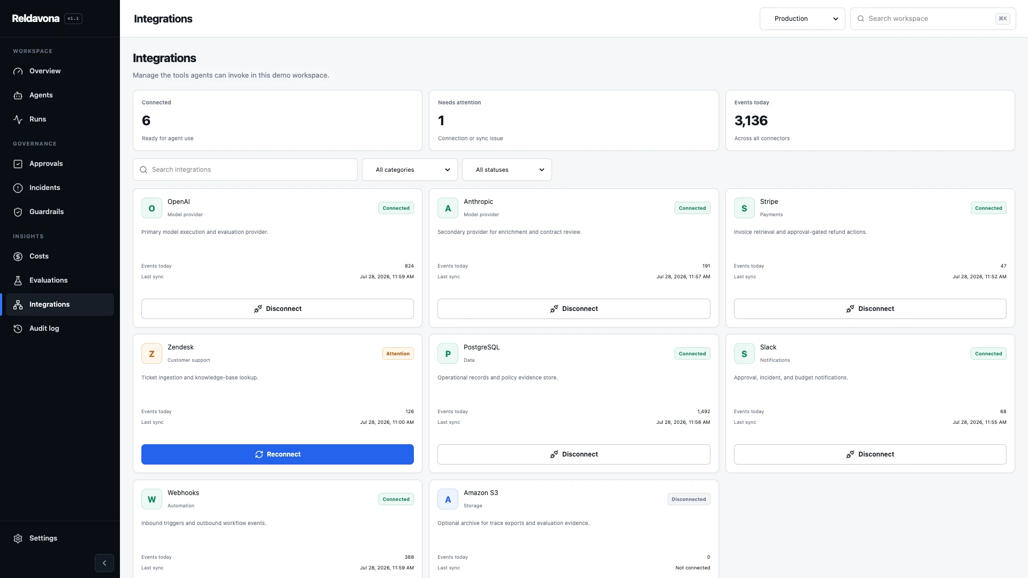Reconnect the Zendesk integration

pos(277,454)
